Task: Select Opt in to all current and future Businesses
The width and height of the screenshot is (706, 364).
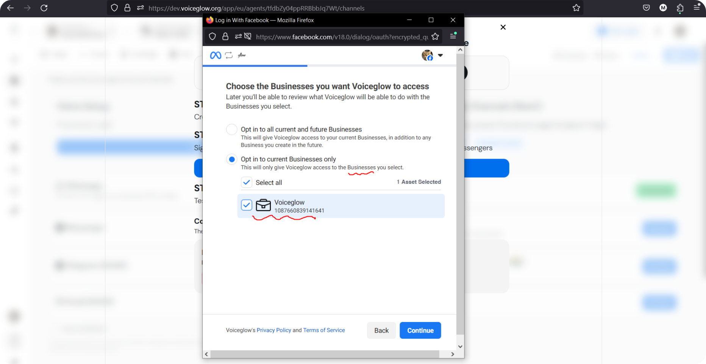Action: click(232, 130)
